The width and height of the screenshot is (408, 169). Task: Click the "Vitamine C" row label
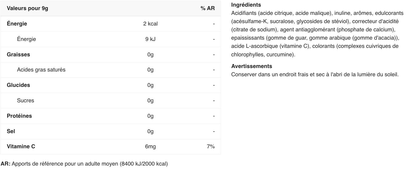(x=21, y=146)
